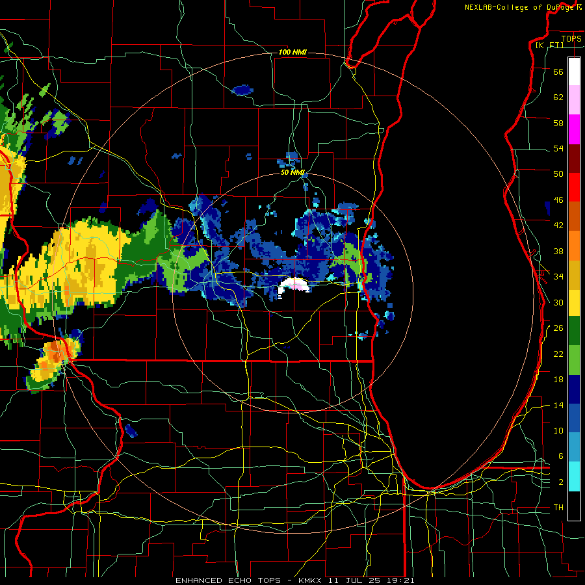Viewport: 585px width, 585px height.
Task: Click the 14 value on the scale
Action: click(558, 405)
